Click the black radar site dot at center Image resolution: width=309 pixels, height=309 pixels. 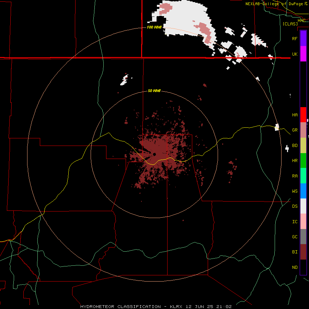click(154, 154)
